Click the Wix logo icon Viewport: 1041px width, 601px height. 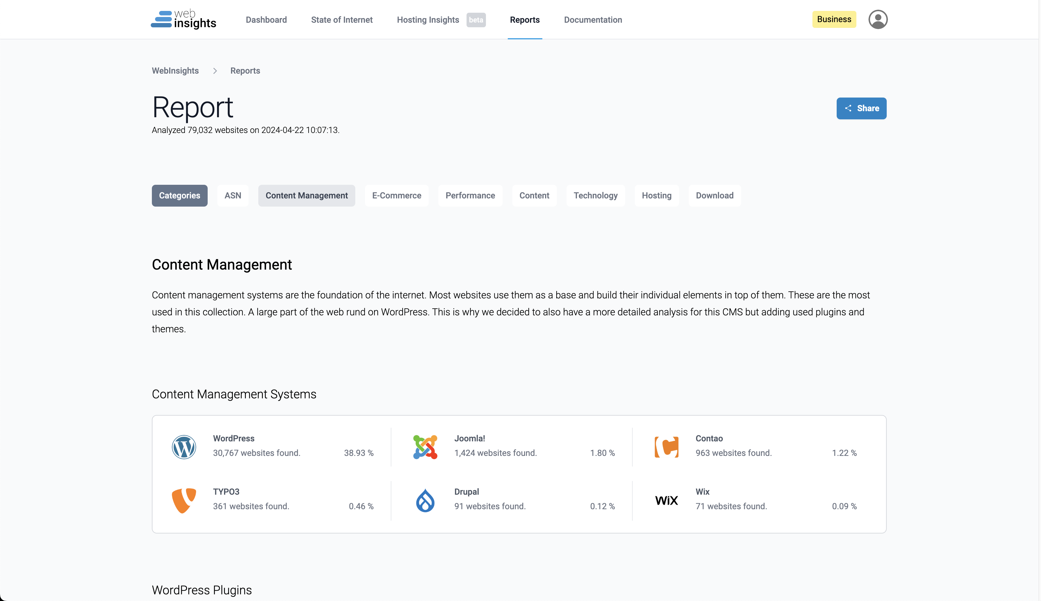pos(666,500)
